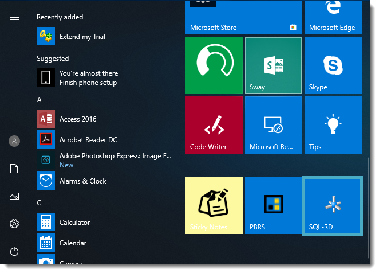Launch Calculator app icon
The width and height of the screenshot is (379, 273).
(x=46, y=222)
